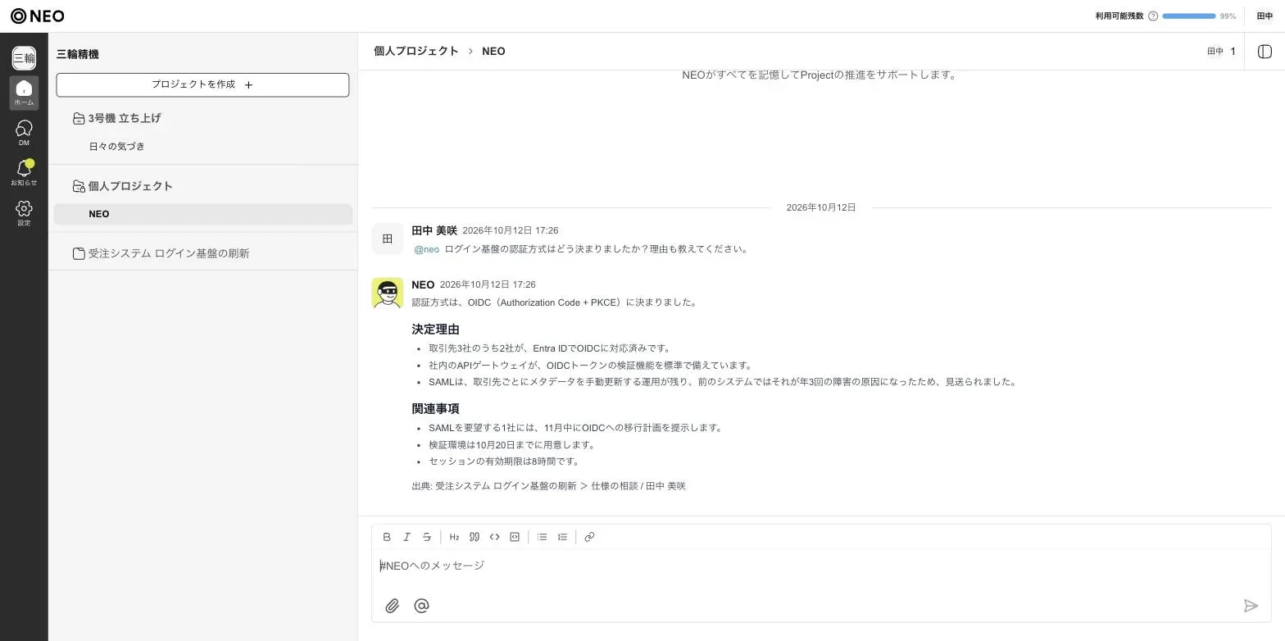The image size is (1285, 641).
Task: Toggle italic formatting in editor
Action: [x=406, y=537]
